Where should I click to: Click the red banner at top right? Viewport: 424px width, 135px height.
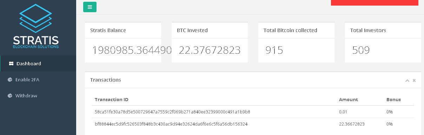coord(375,3)
